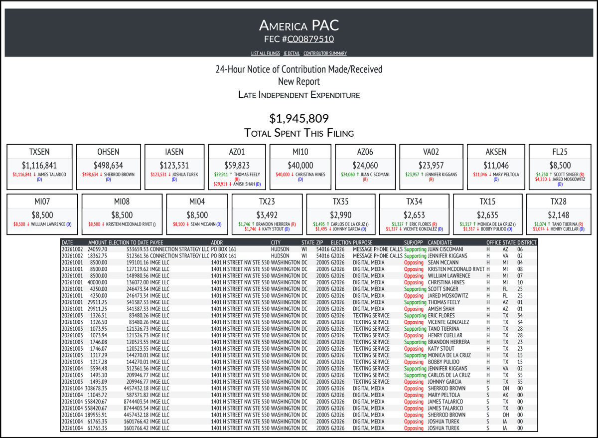Screen dimensions: 598x438
Task: Click the $1,945,809 total spent figure
Action: (299, 118)
